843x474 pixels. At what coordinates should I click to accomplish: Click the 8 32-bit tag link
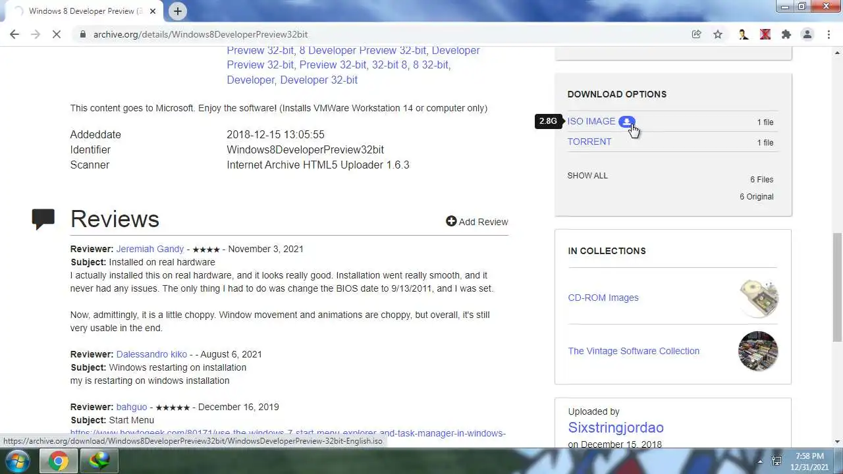pos(431,65)
